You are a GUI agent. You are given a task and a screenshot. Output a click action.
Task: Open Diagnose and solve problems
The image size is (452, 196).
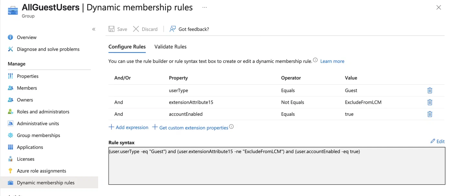[48, 49]
